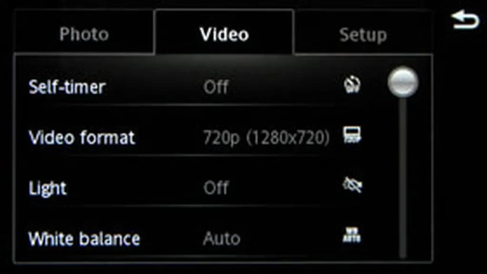The image size is (487, 274).
Task: Tap the light off icon
Action: point(352,185)
